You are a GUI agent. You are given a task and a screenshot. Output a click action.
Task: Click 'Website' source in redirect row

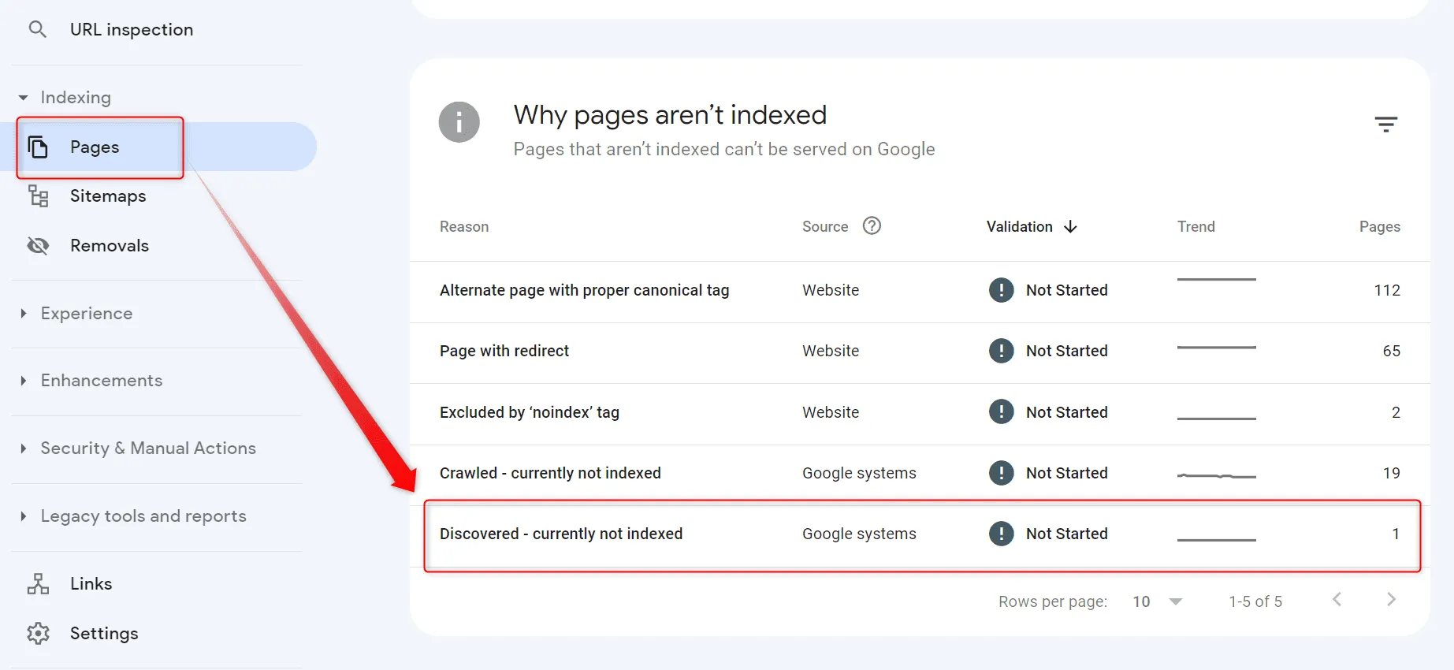pyautogui.click(x=831, y=351)
